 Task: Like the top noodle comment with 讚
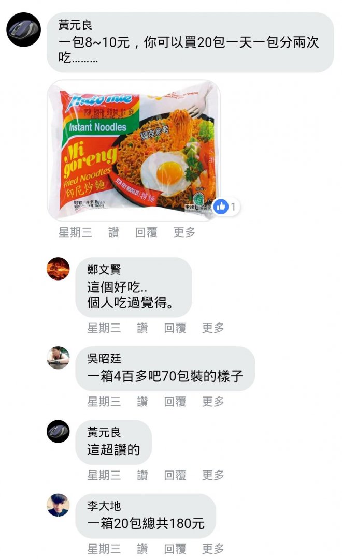click(x=113, y=232)
